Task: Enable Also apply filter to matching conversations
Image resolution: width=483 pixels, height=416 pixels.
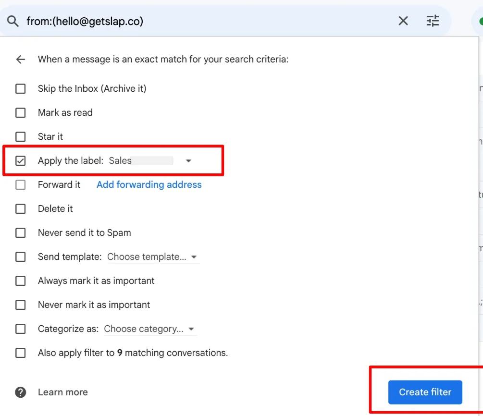Action: [20, 353]
